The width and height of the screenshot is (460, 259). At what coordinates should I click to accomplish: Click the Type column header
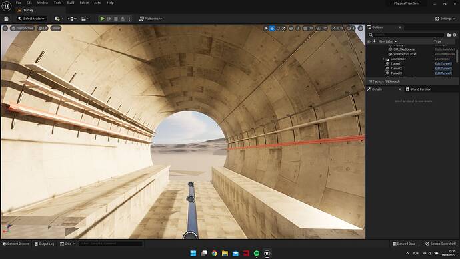[437, 41]
